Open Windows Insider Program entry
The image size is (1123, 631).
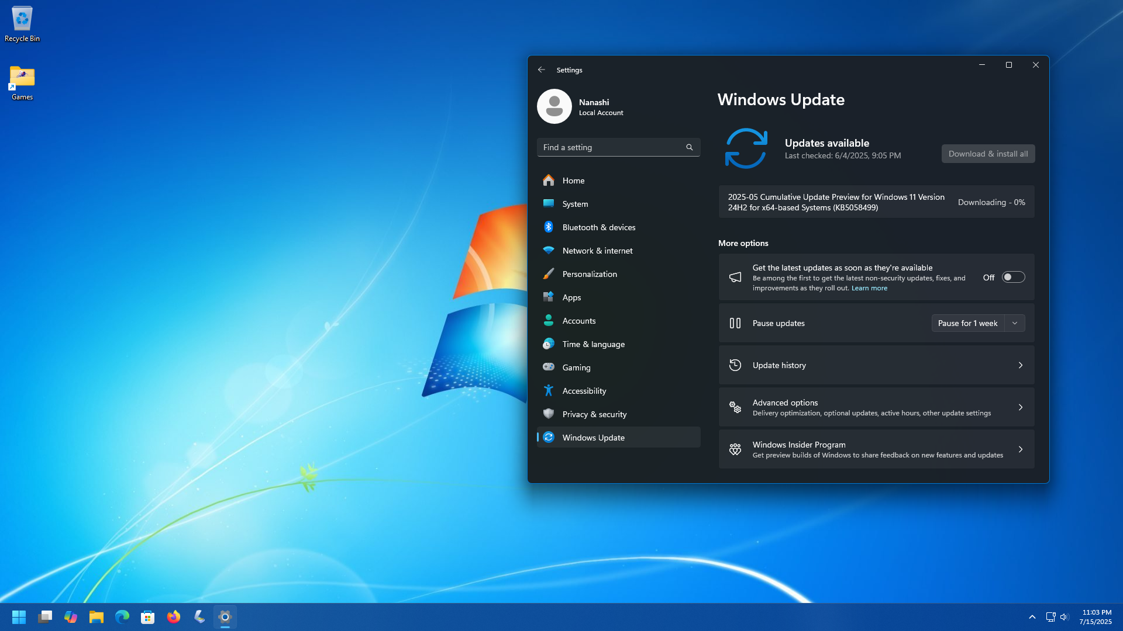(x=876, y=449)
